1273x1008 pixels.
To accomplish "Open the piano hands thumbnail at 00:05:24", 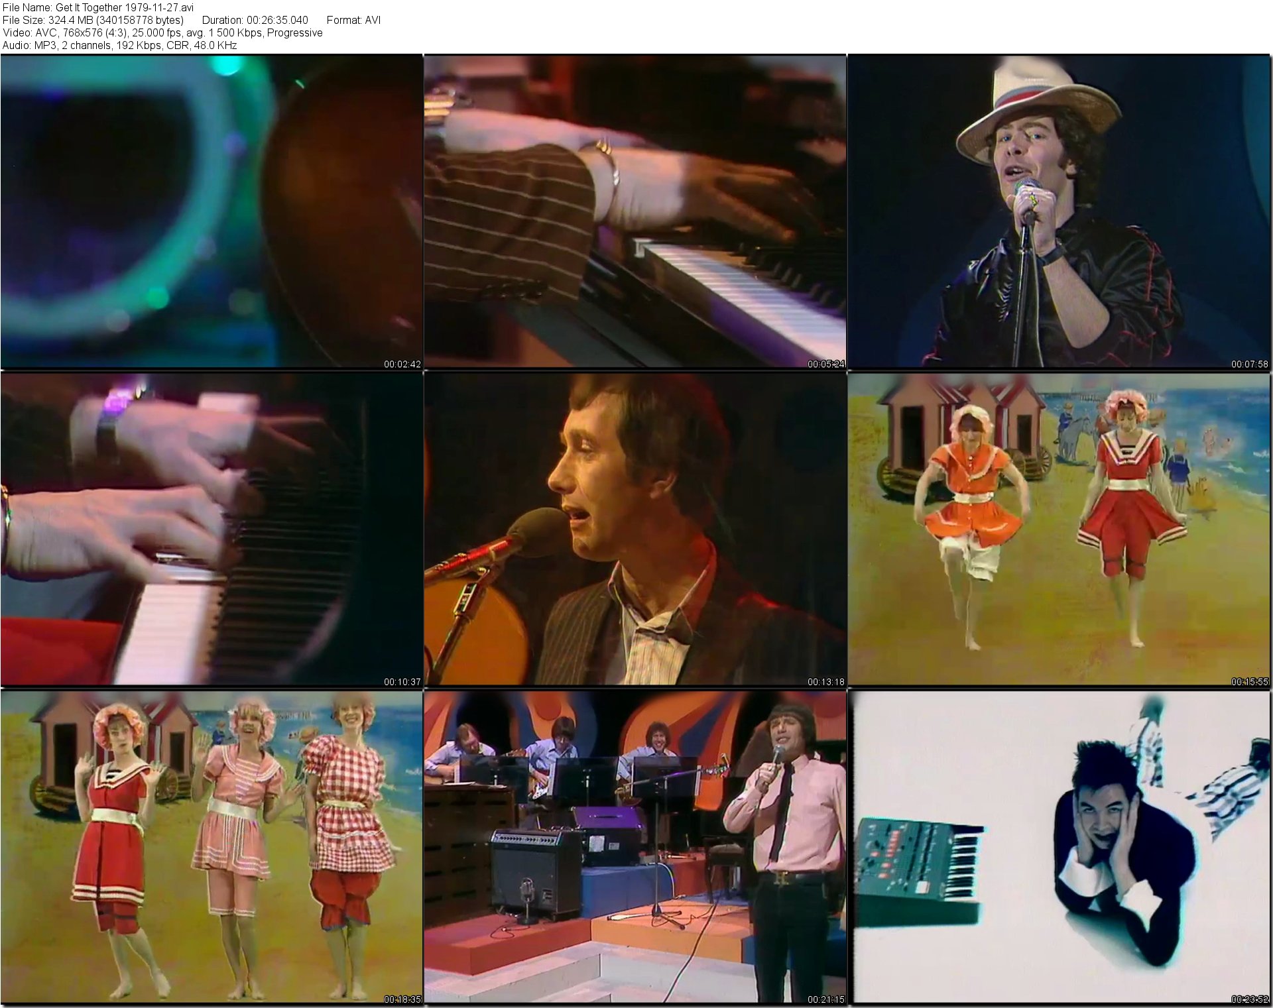I will [x=635, y=211].
